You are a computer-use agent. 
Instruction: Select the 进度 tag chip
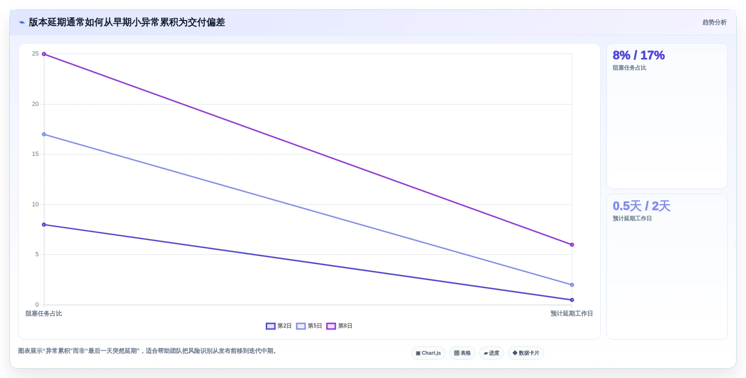[x=491, y=353]
